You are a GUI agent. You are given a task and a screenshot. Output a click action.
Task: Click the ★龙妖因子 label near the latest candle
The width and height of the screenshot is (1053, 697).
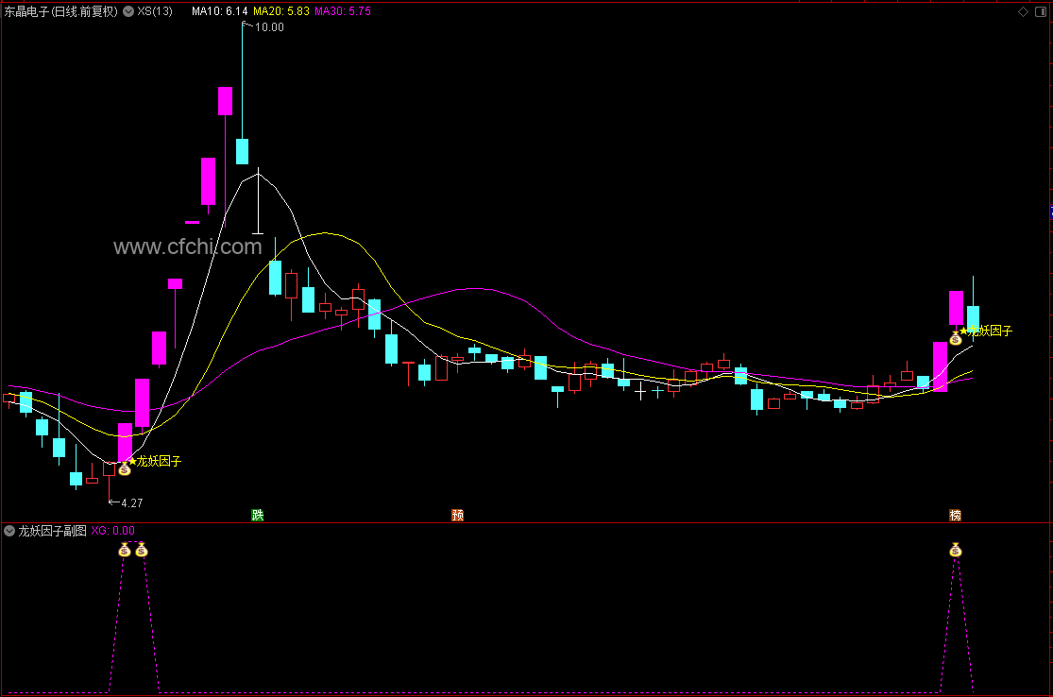(x=986, y=331)
